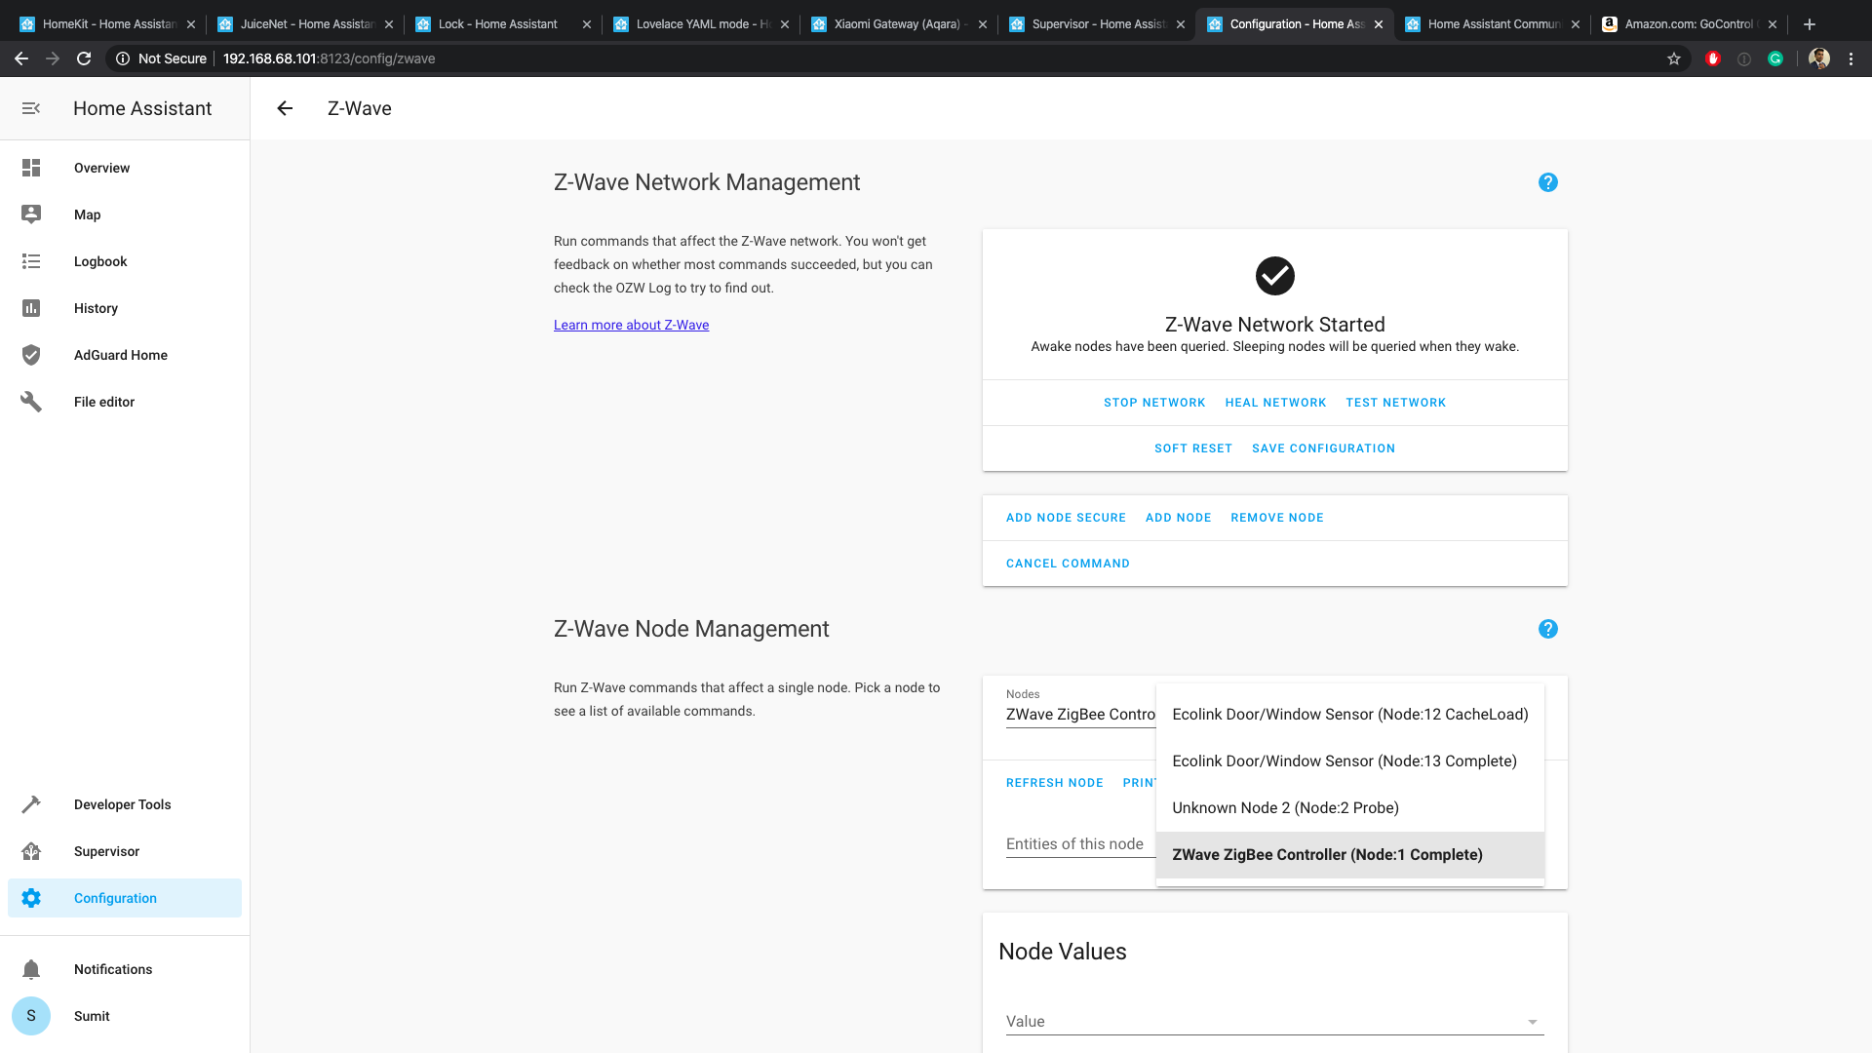Open the Map panel

pyautogui.click(x=87, y=214)
